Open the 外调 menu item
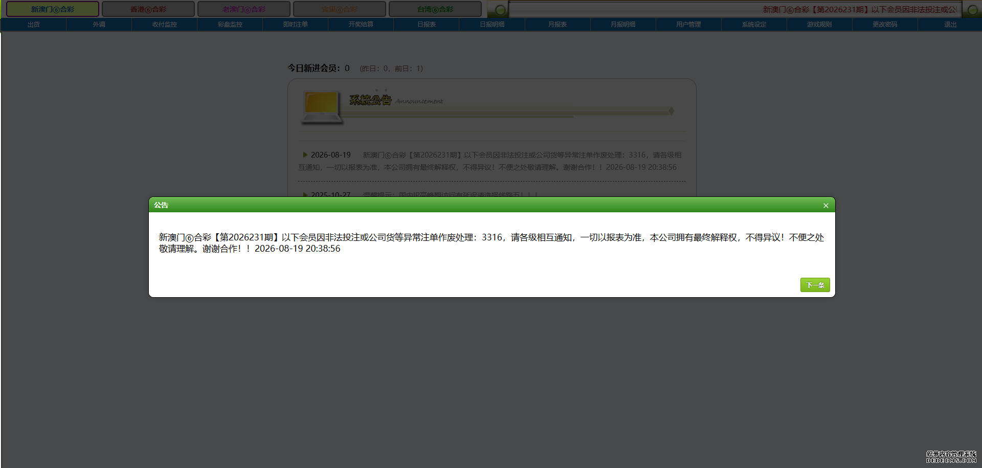 point(99,25)
